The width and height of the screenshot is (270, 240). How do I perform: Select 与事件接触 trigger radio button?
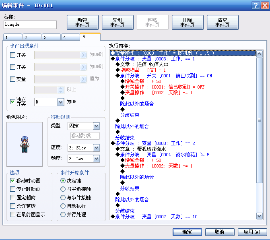click(63, 197)
